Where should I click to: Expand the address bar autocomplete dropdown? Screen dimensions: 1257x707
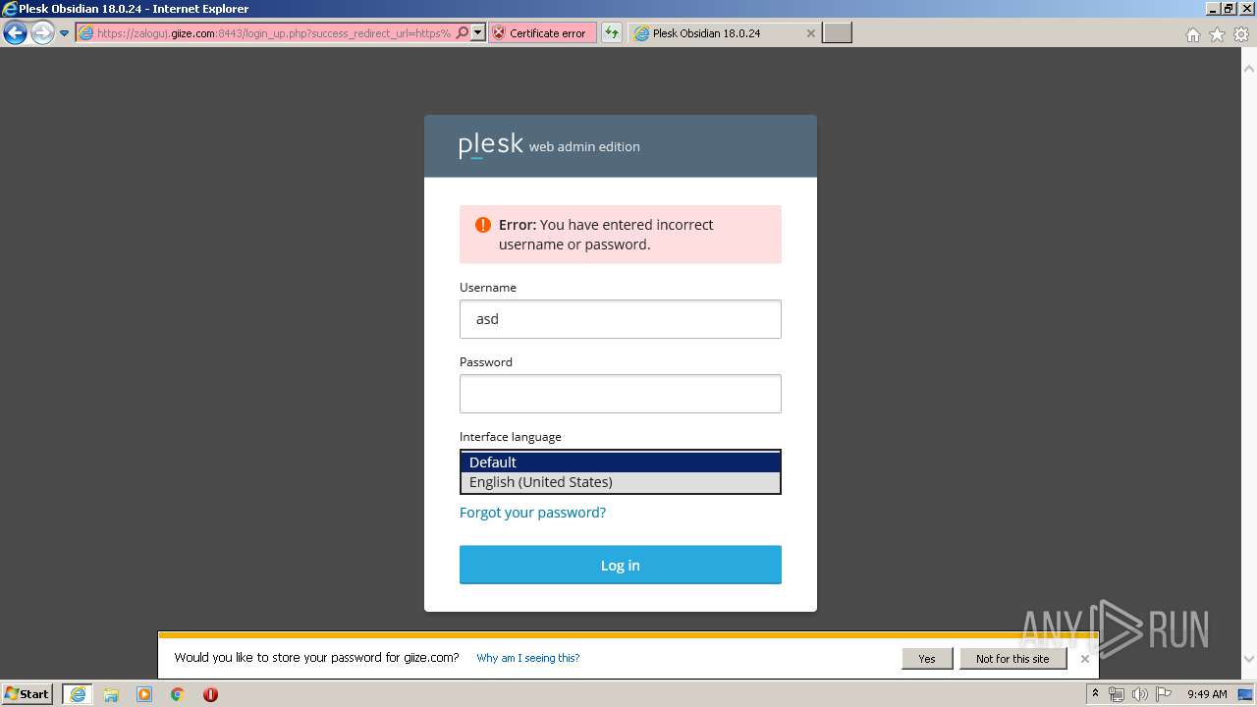tap(478, 32)
